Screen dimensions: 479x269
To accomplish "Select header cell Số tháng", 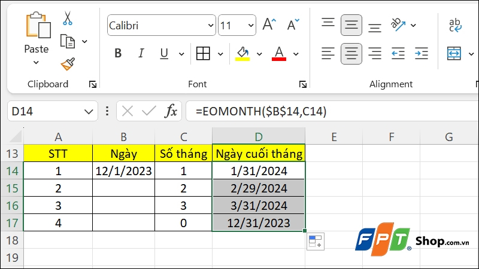I will click(x=183, y=154).
